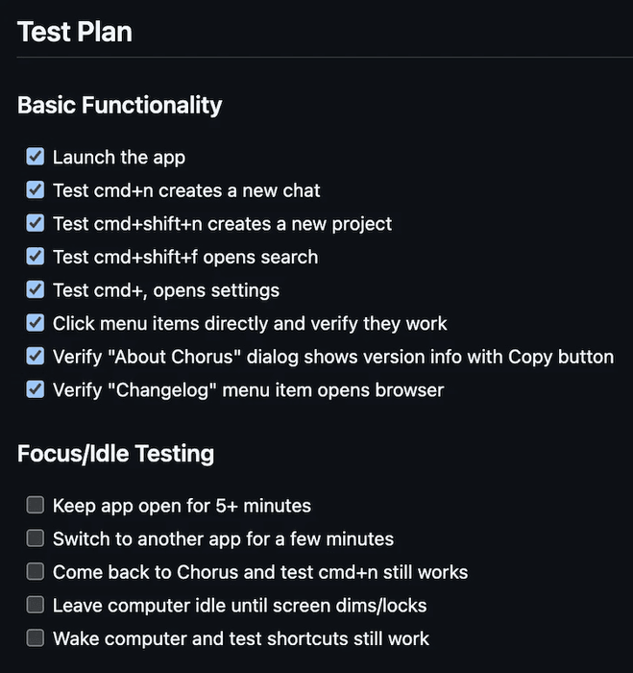This screenshot has width=633, height=673.
Task: Click the 'Test Plan' heading
Action: [x=75, y=32]
